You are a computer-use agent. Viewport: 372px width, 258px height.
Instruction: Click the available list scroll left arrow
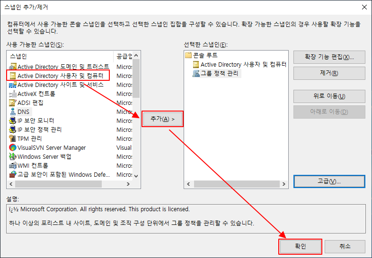tap(11, 184)
